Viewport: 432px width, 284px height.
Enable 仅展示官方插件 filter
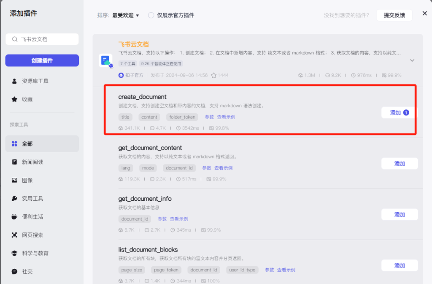coord(151,15)
